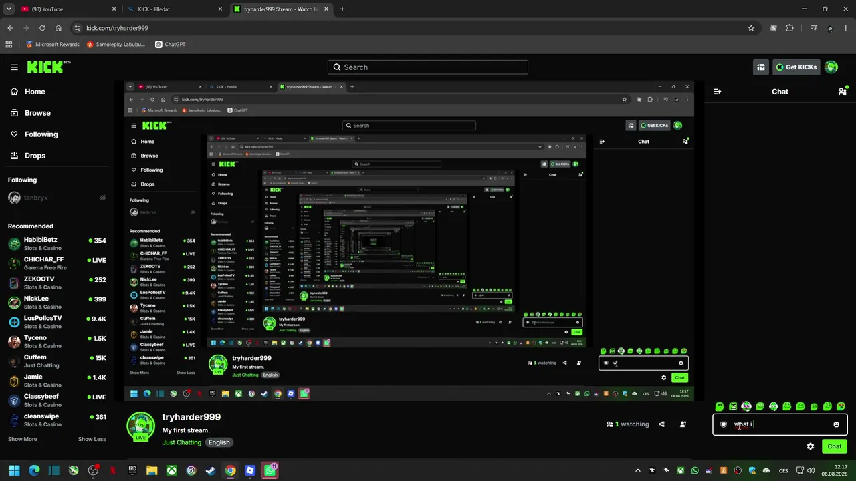This screenshot has width=856, height=481.
Task: Show hidden system tray icons
Action: (637, 470)
